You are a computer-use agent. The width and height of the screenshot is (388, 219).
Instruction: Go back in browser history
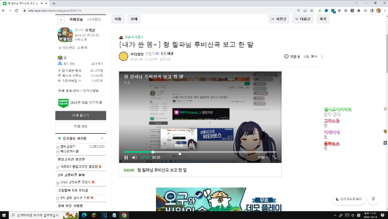[x=3, y=11]
